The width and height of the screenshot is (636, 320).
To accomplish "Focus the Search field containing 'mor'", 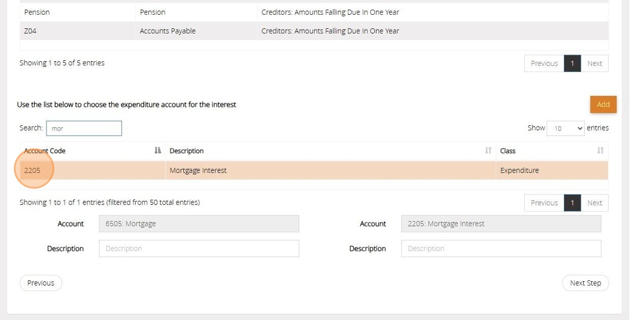I will point(84,128).
